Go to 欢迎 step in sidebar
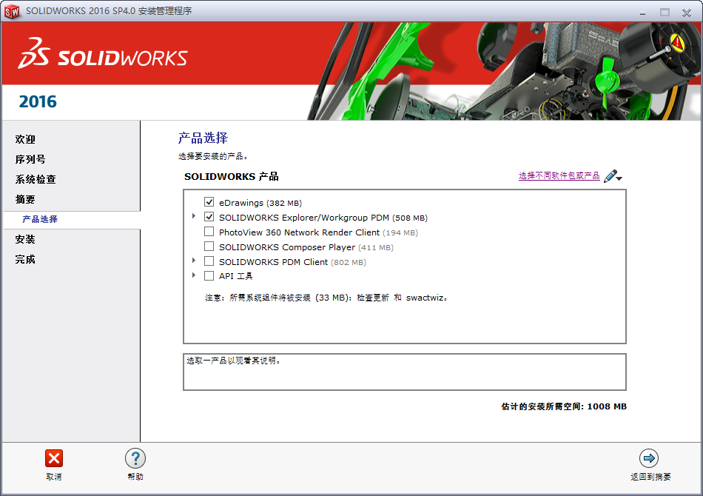 point(25,139)
